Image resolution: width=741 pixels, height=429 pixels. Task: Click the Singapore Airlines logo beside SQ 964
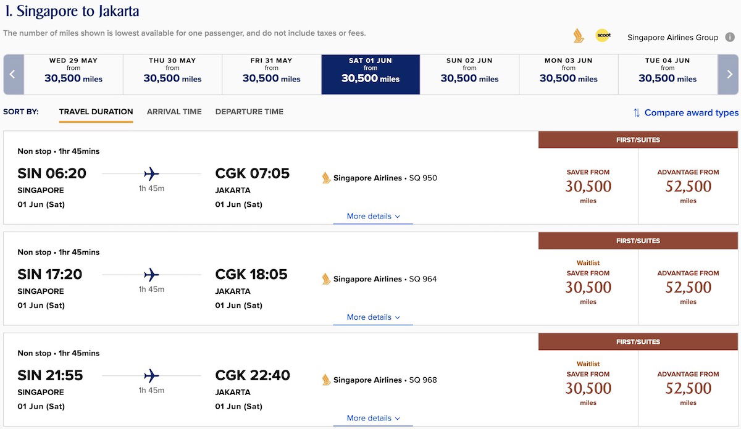coord(326,279)
